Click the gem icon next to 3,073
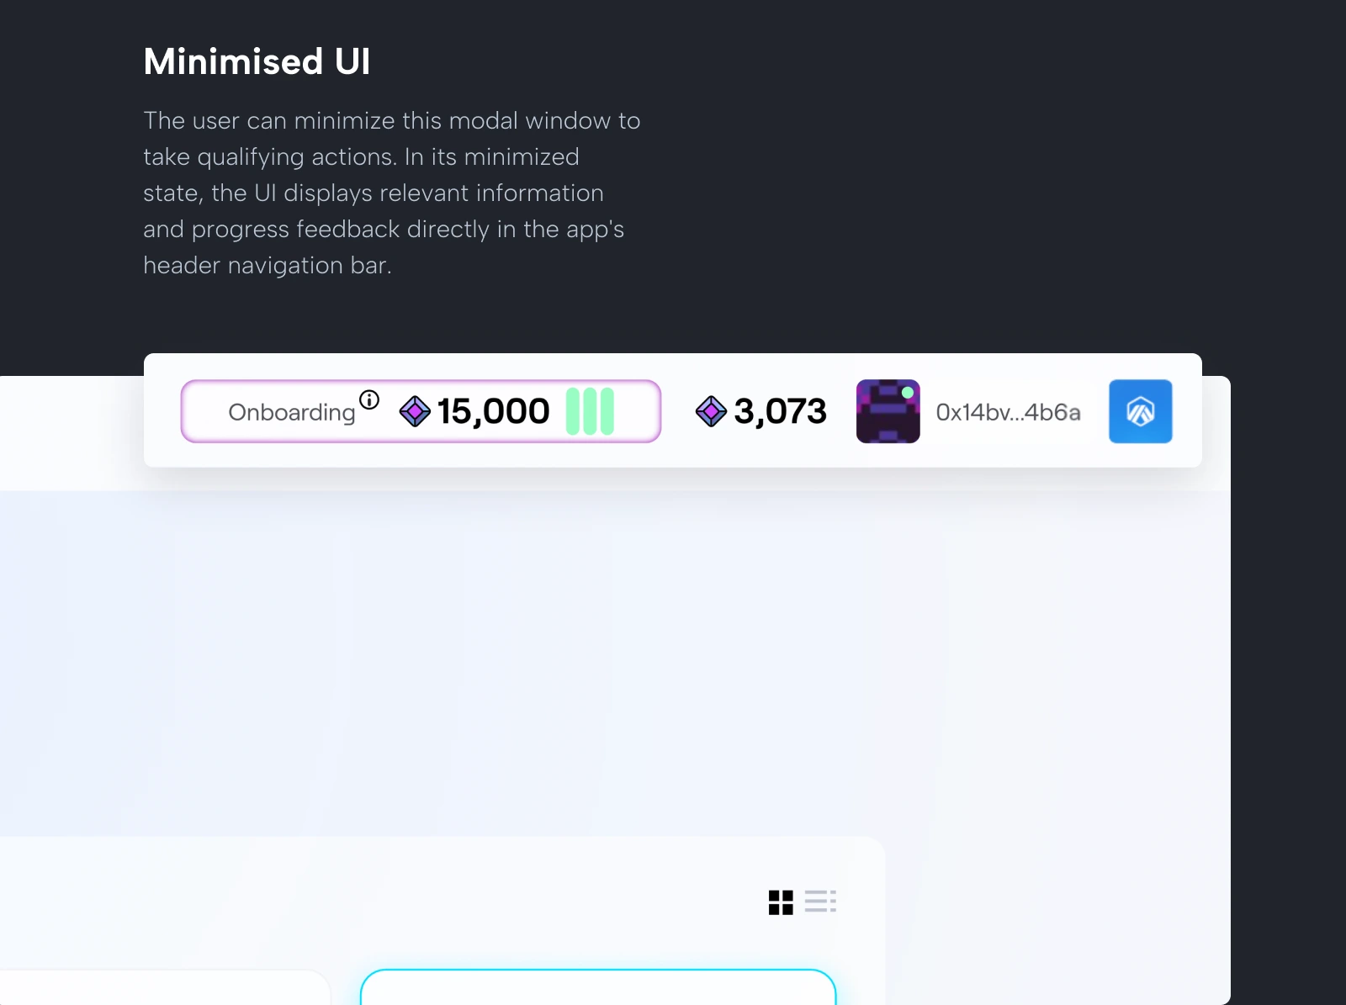The height and width of the screenshot is (1005, 1346). tap(711, 411)
